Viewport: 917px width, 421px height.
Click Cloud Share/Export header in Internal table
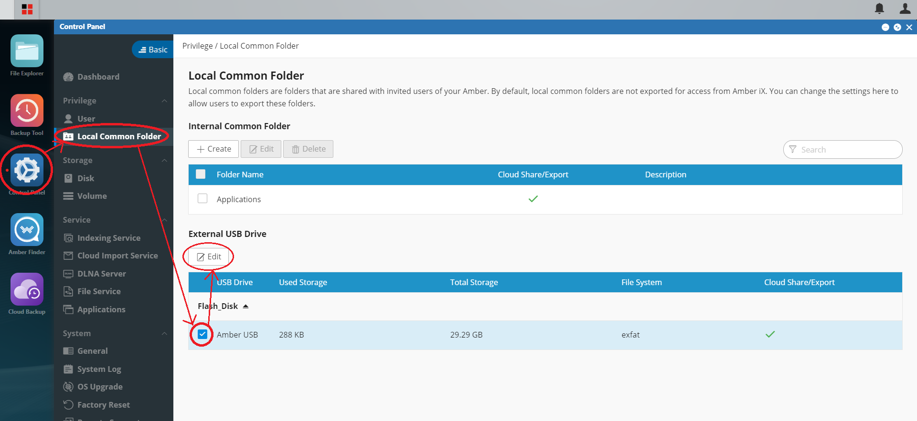pyautogui.click(x=533, y=175)
